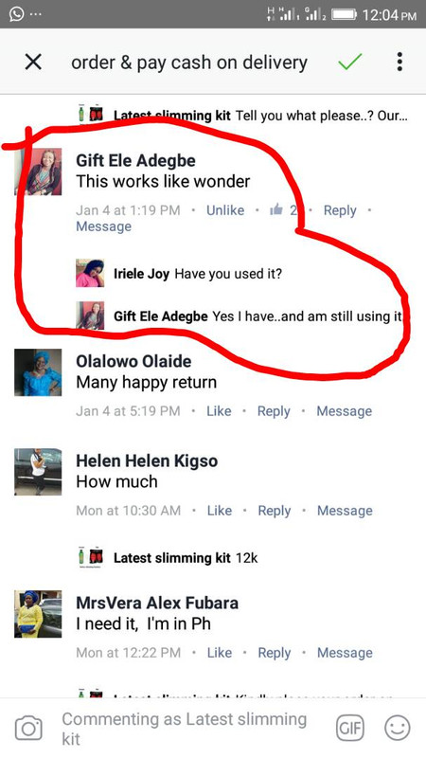Like Olalowo Olaide's comment

click(x=219, y=411)
